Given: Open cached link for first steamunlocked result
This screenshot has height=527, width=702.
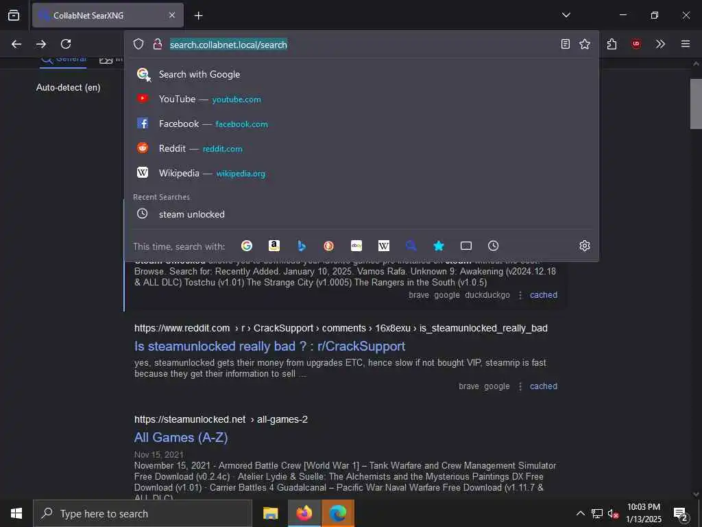Looking at the screenshot, I should tap(544, 295).
